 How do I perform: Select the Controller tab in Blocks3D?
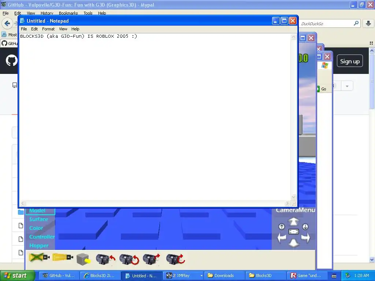(42, 237)
